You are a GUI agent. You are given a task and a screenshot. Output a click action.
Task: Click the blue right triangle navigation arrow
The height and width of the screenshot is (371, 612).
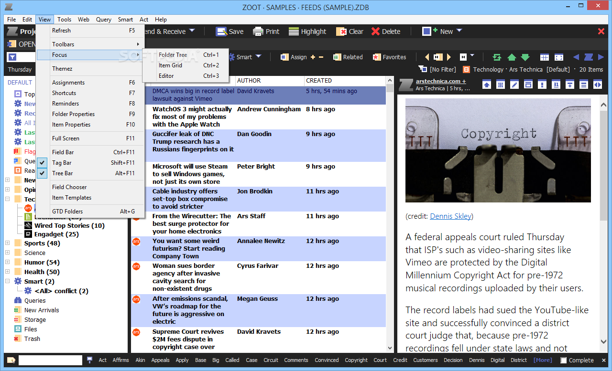601,57
